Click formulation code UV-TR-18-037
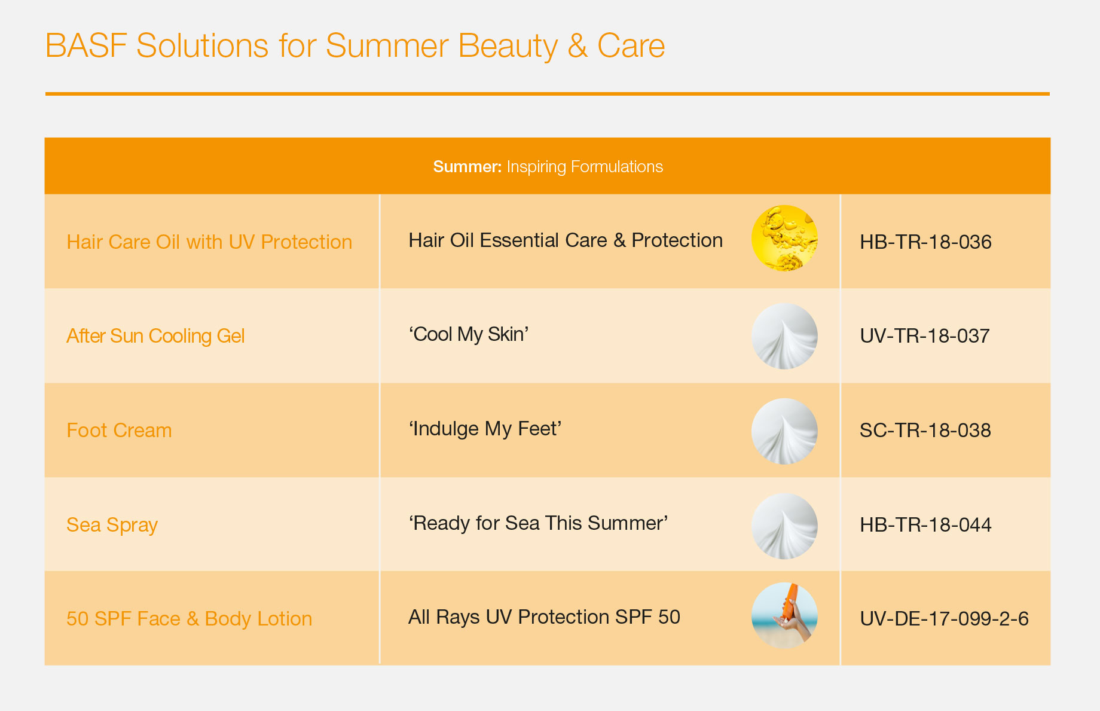Viewport: 1100px width, 711px height. (x=924, y=336)
